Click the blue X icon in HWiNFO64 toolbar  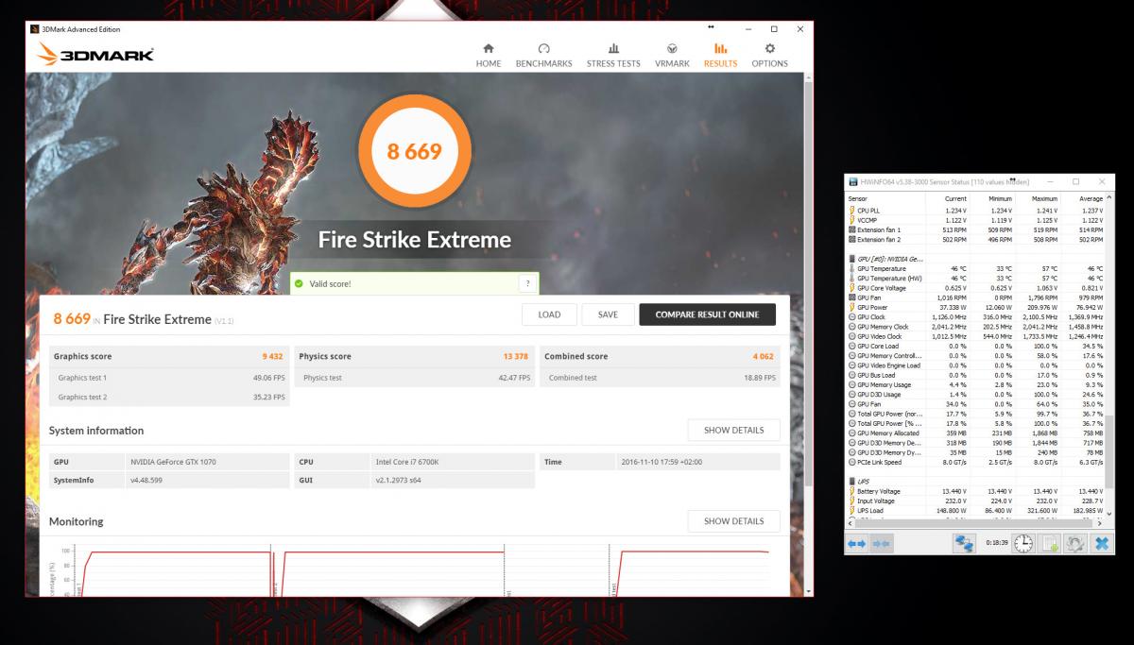pos(1101,543)
